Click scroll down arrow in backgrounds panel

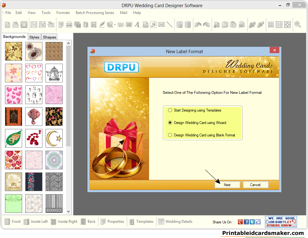[68, 211]
